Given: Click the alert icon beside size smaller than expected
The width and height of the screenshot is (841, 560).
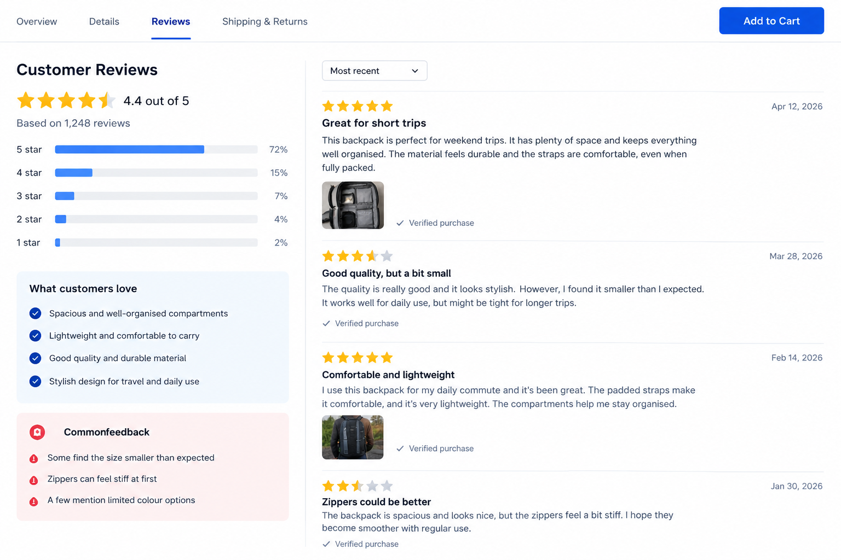Looking at the screenshot, I should [34, 458].
